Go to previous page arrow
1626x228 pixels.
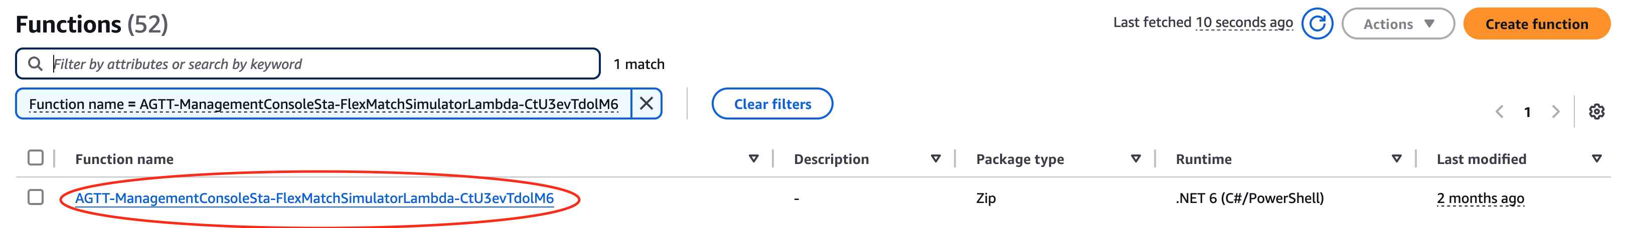coord(1499,112)
